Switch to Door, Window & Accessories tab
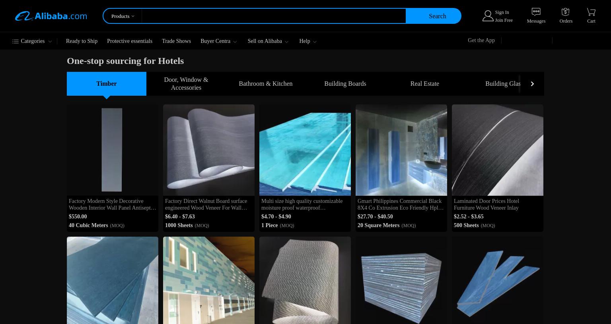This screenshot has width=611, height=324. click(186, 84)
